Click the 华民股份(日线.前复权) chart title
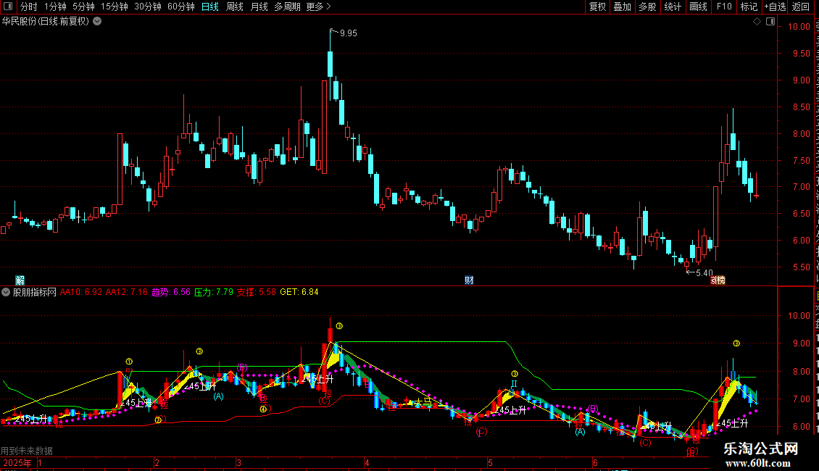The width and height of the screenshot is (819, 471). coord(46,22)
